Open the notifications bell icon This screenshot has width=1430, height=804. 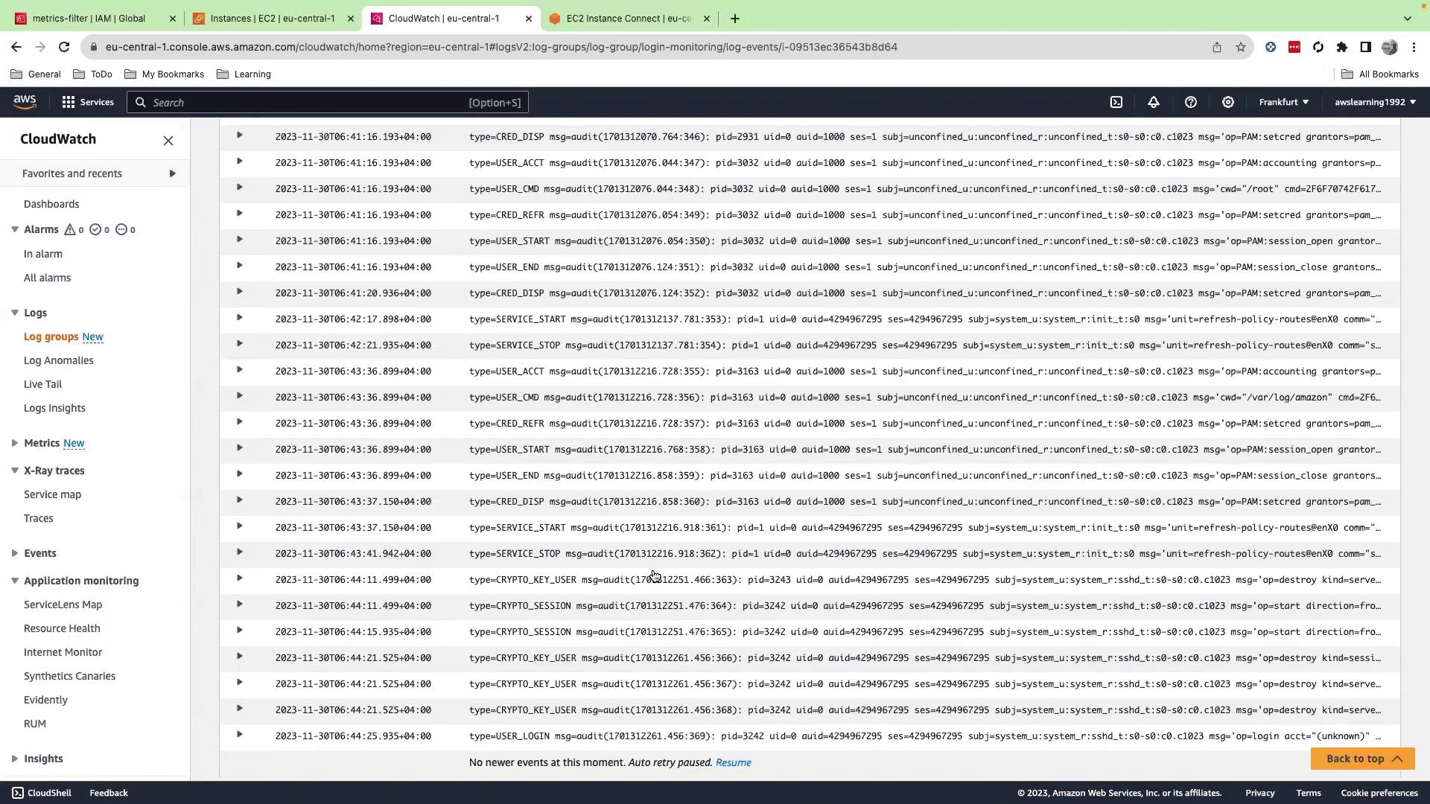coord(1153,102)
